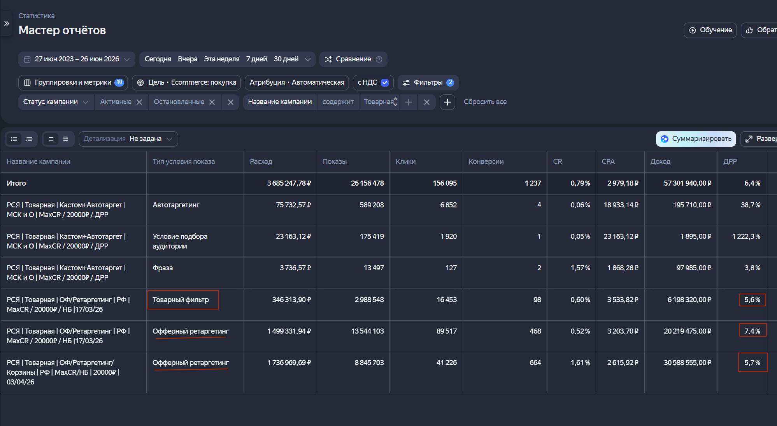Image resolution: width=777 pixels, height=426 pixels.
Task: Click the Обучение button
Action: 710,30
